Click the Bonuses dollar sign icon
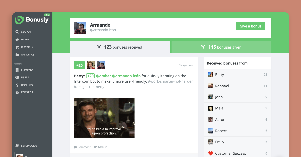This screenshot has height=157, width=301. [x=17, y=85]
